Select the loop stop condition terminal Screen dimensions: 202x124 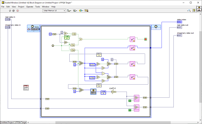point(145,39)
